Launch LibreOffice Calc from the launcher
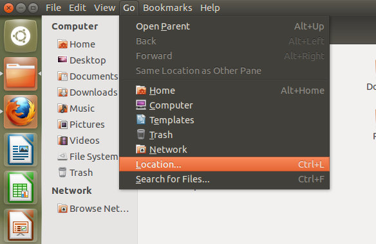Screen dimensions: 376x244 coord(21,187)
